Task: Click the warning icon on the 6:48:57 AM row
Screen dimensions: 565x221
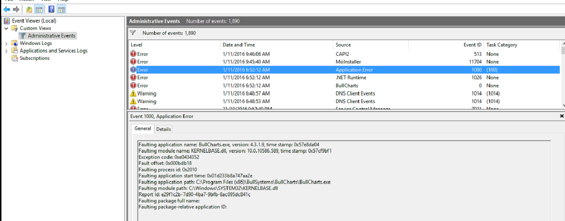Action: (133, 93)
